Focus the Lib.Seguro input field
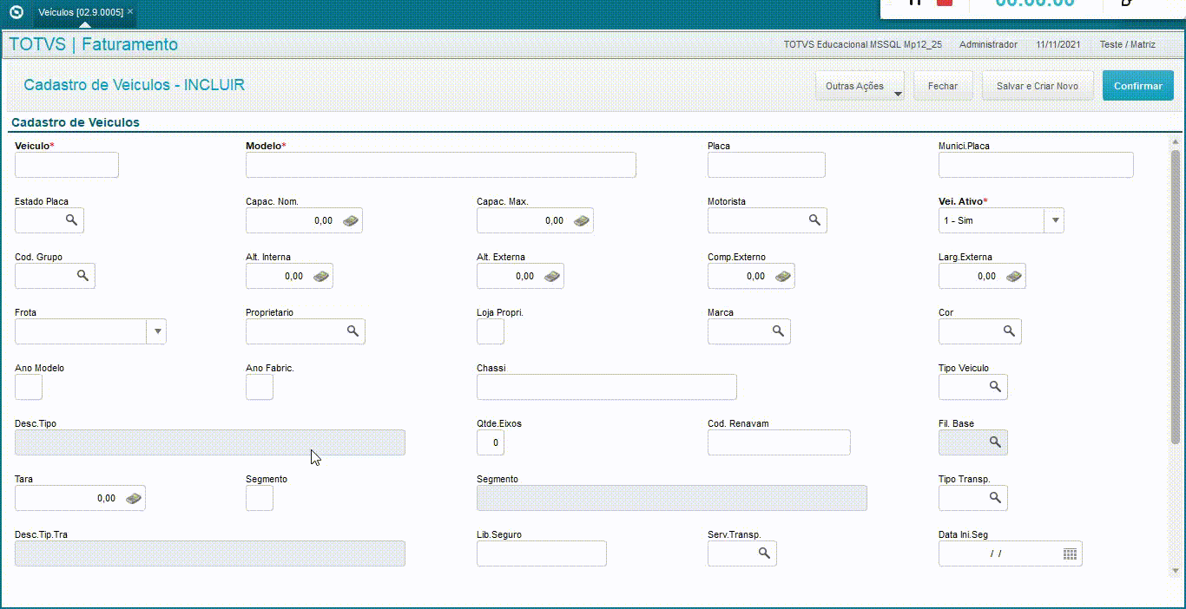1186x609 pixels. tap(542, 553)
